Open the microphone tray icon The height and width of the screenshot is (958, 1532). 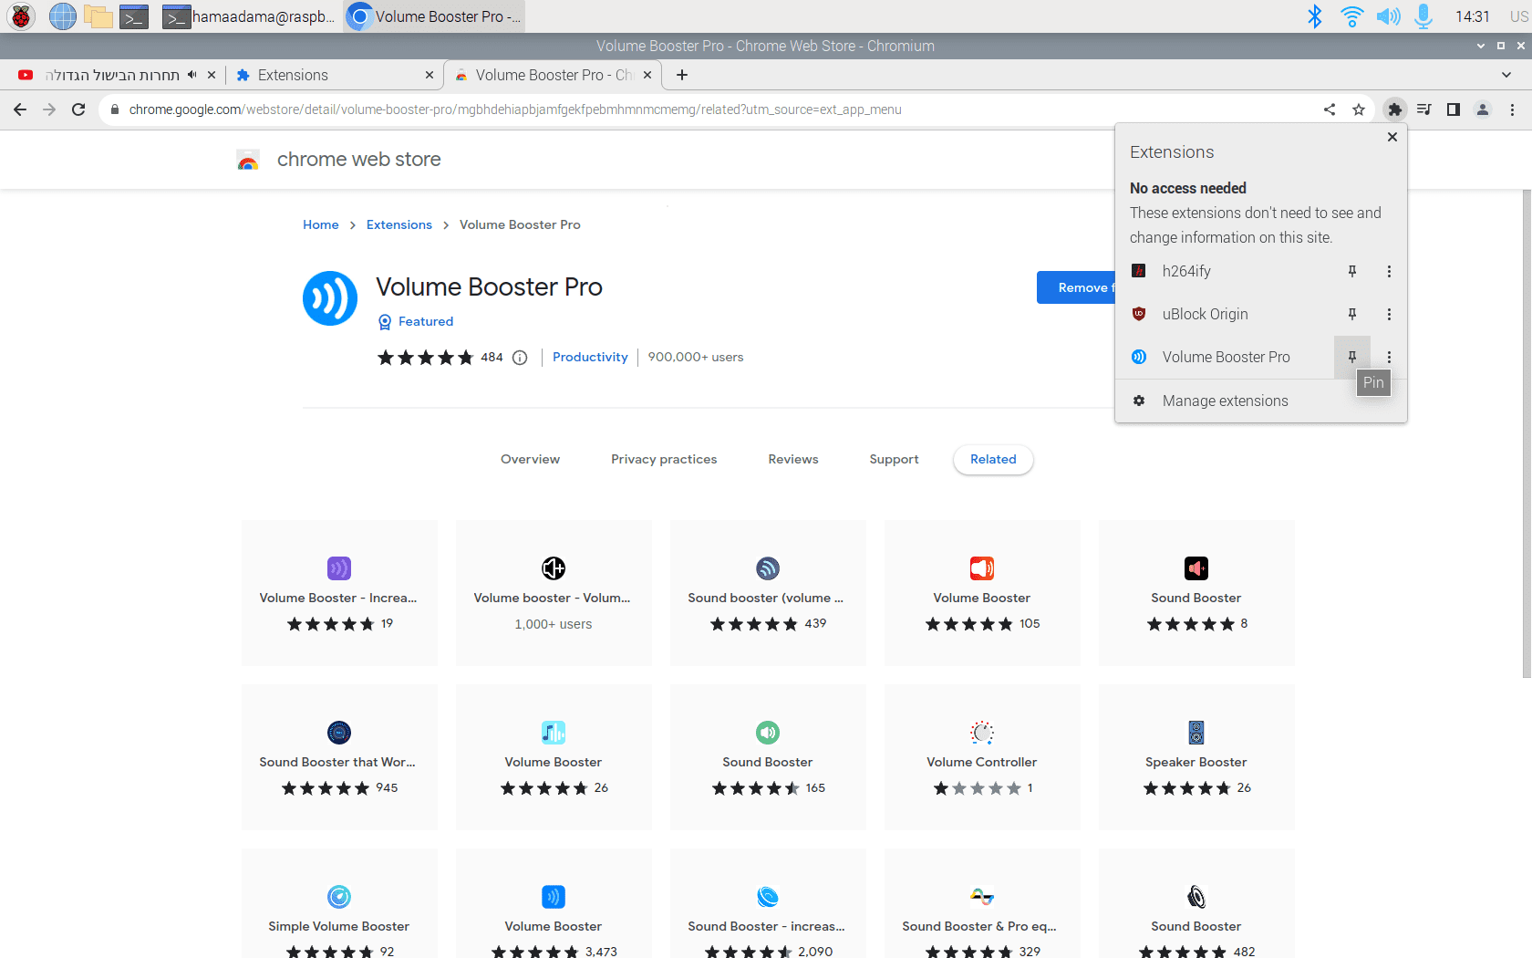(1423, 16)
